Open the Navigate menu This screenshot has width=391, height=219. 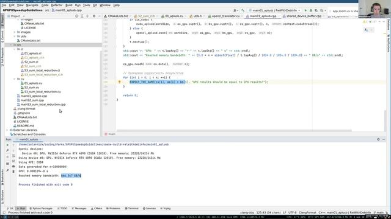point(32,5)
